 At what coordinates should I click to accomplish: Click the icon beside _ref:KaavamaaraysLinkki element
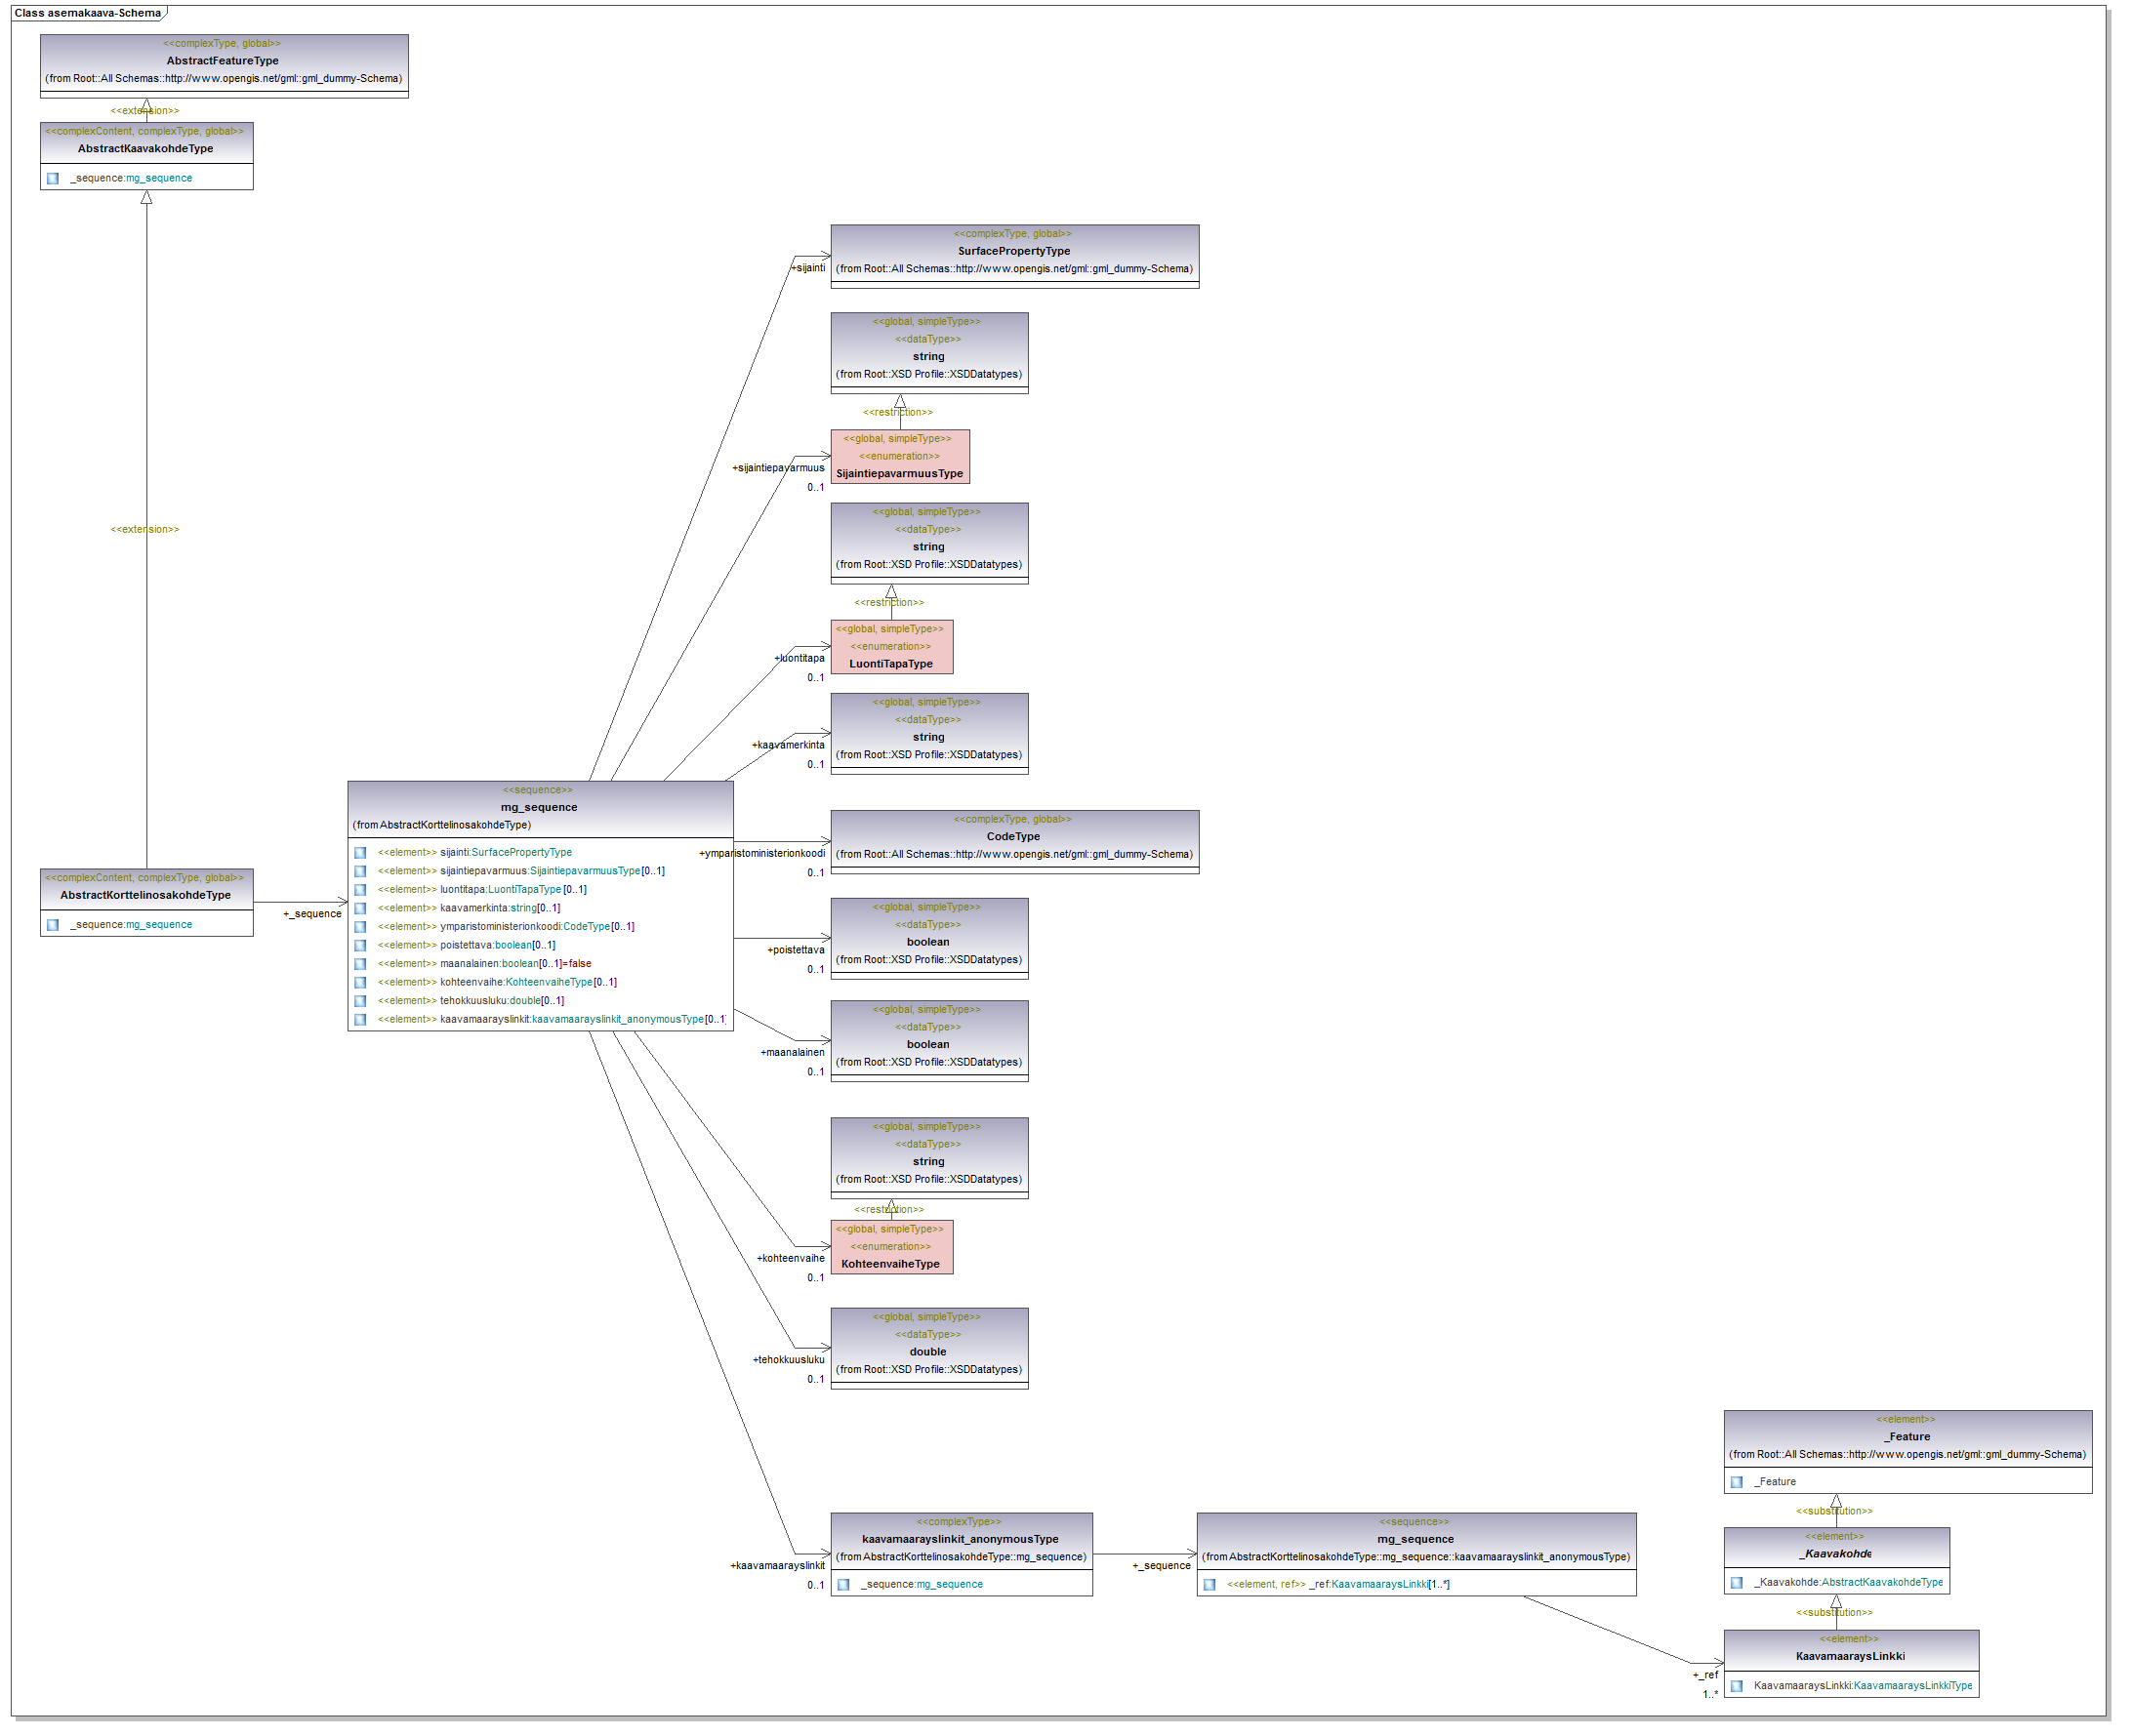pyautogui.click(x=1209, y=1585)
